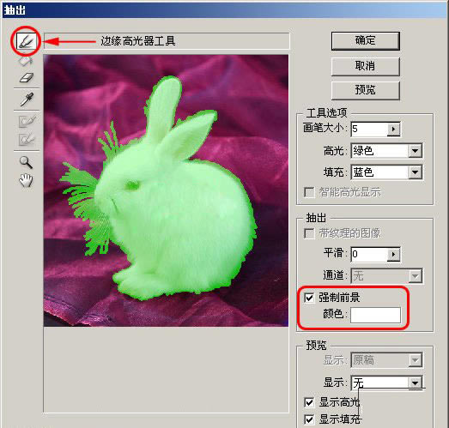Click the white 颜色 swatch
Viewport: 449px width, 428px height.
coord(375,315)
